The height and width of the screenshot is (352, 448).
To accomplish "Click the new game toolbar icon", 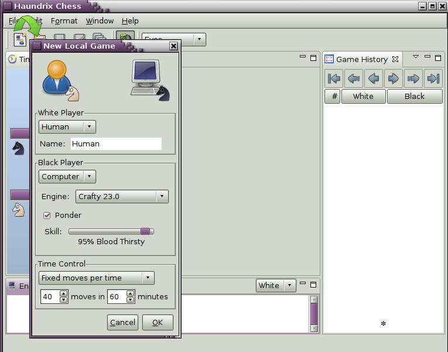I will (x=20, y=39).
